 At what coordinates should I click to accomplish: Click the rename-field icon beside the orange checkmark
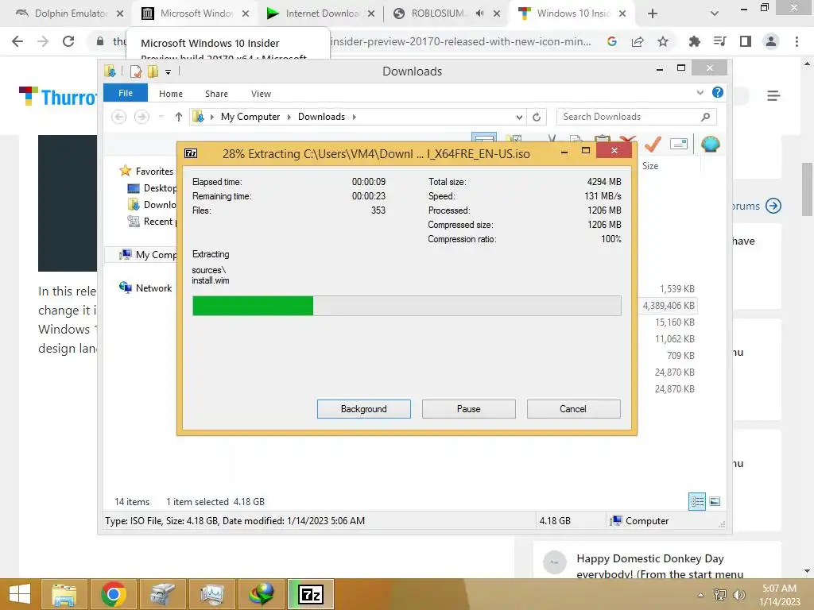tap(679, 144)
